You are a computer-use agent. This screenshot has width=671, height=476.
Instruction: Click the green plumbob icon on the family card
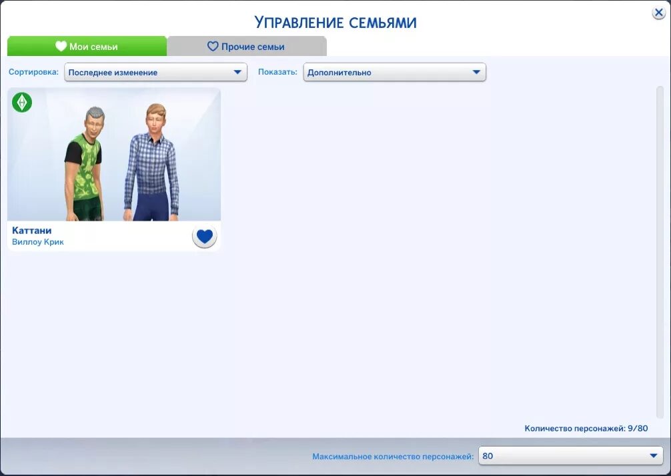22,102
